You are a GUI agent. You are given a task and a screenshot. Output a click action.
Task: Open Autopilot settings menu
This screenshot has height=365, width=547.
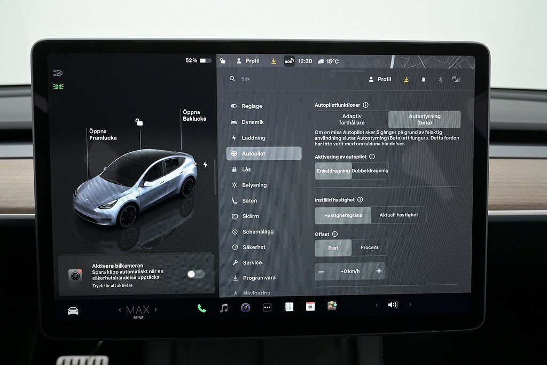[264, 153]
